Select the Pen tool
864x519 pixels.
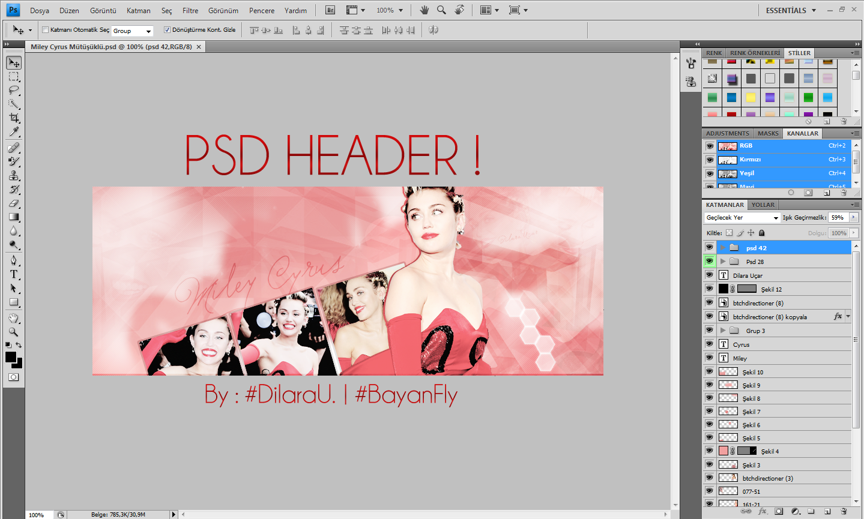[x=14, y=260]
